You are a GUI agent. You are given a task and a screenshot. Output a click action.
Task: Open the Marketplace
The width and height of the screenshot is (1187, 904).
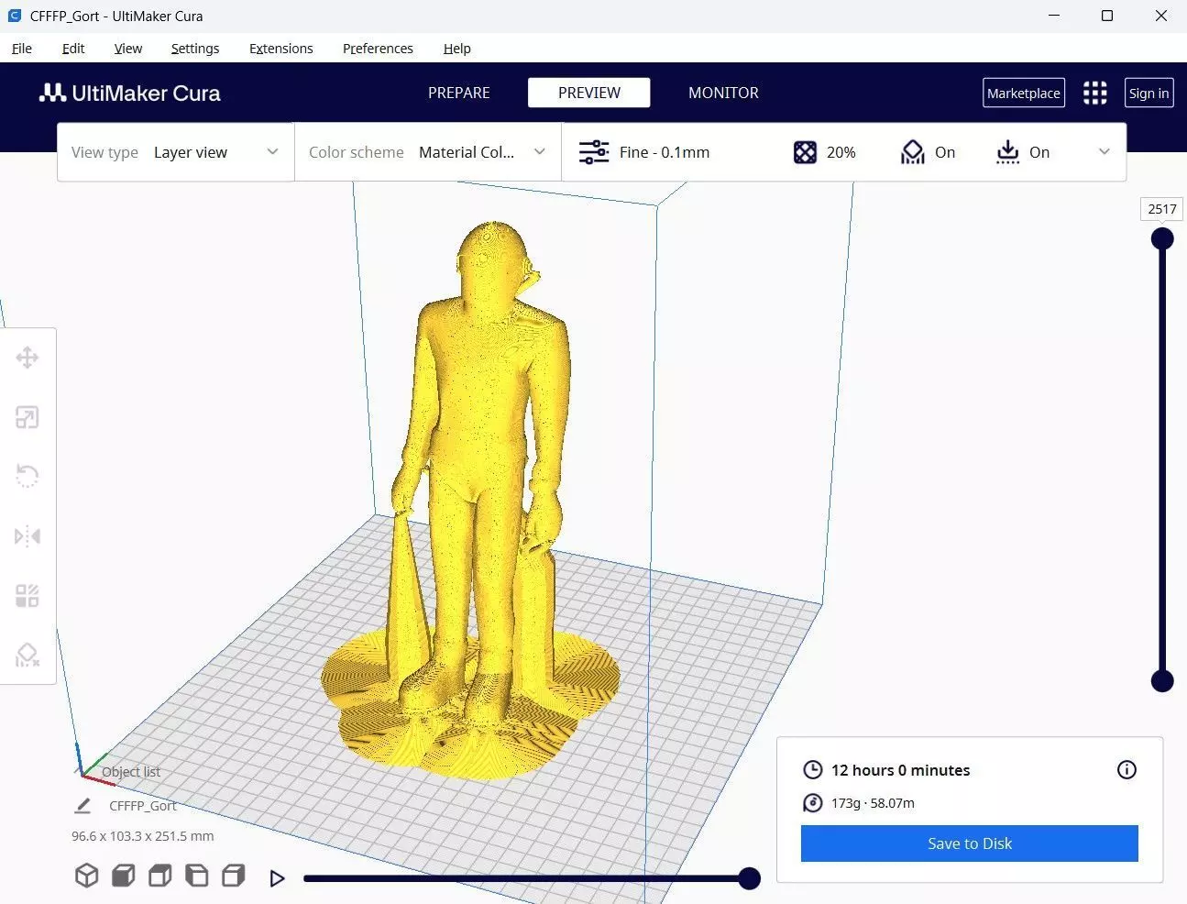point(1024,93)
